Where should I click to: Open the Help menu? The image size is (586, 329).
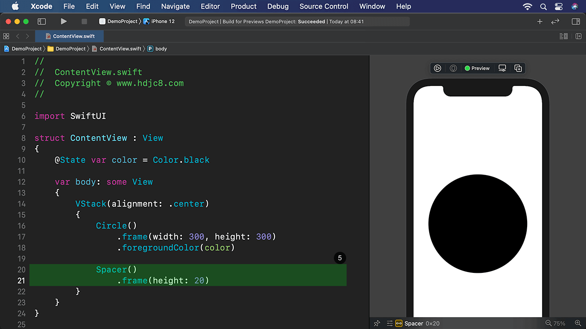point(404,6)
